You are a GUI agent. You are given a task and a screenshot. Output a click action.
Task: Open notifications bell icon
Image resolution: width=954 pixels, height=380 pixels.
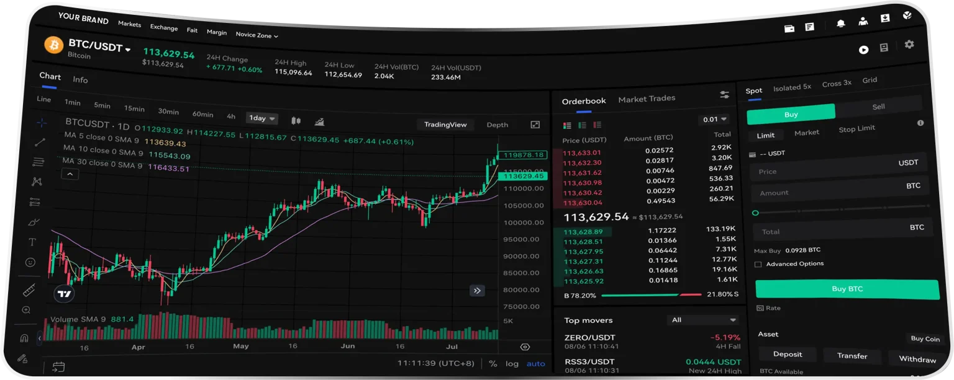[x=841, y=24]
